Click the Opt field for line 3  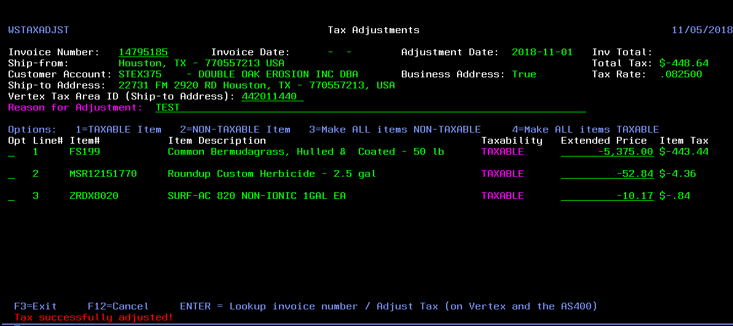pyautogui.click(x=11, y=196)
